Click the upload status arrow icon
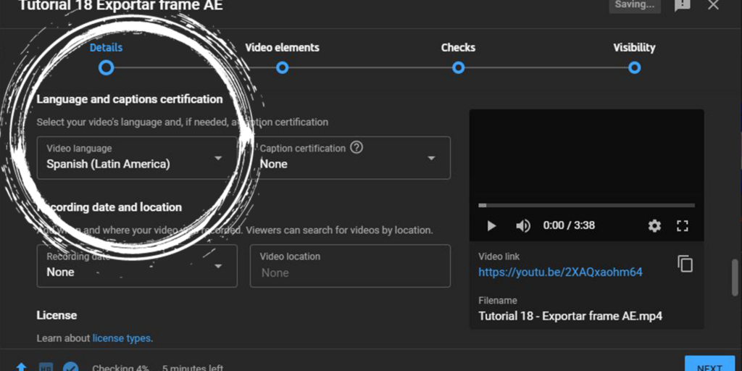Screen dimensions: 742x371 tap(21, 367)
